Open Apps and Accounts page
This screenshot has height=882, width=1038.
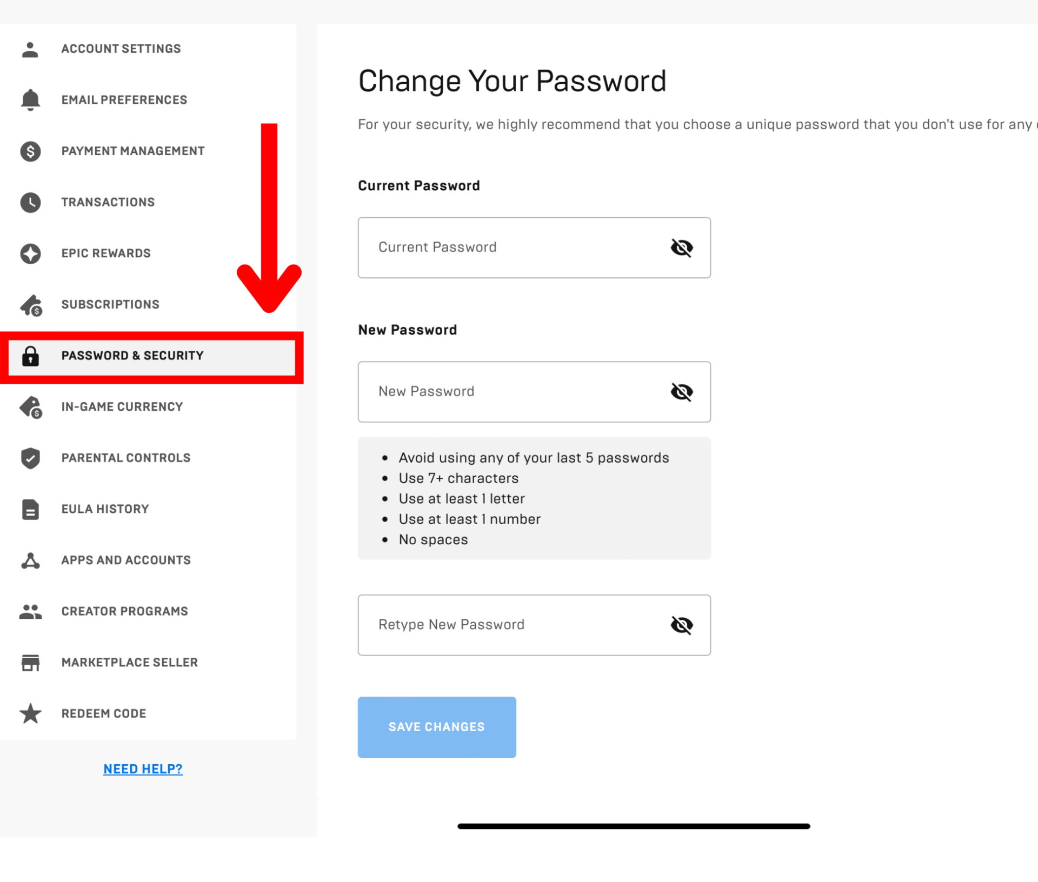[126, 560]
